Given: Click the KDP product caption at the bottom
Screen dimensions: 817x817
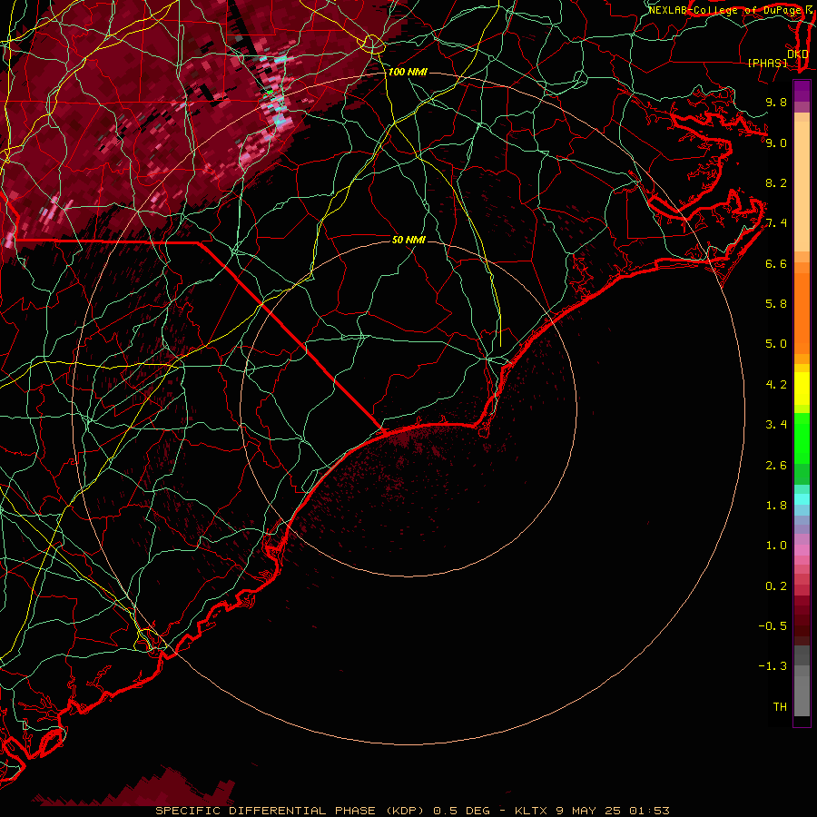Looking at the screenshot, I should tap(412, 811).
